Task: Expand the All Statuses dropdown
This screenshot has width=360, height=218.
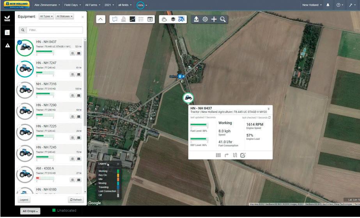Action: coord(64,17)
